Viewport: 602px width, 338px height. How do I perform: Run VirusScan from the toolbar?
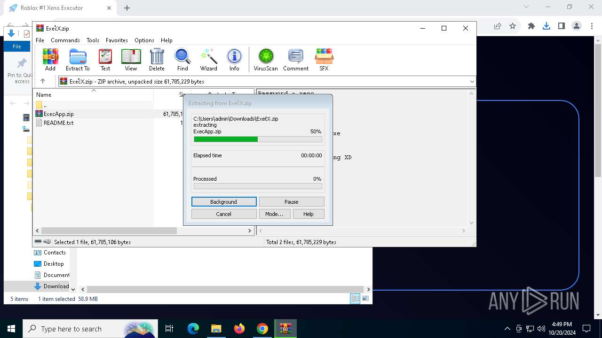pyautogui.click(x=266, y=60)
